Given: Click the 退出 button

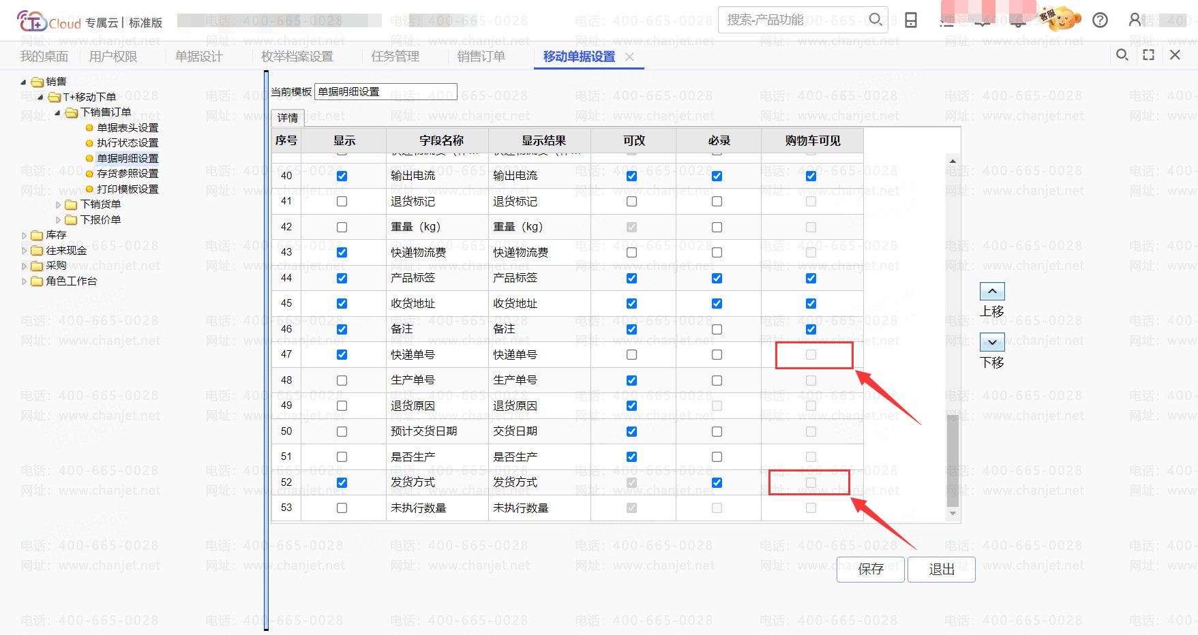Looking at the screenshot, I should click(x=941, y=570).
